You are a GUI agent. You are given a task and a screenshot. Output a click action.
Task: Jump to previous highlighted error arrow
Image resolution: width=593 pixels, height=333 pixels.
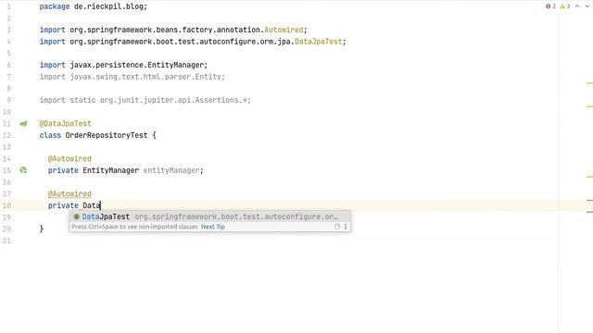(x=577, y=6)
